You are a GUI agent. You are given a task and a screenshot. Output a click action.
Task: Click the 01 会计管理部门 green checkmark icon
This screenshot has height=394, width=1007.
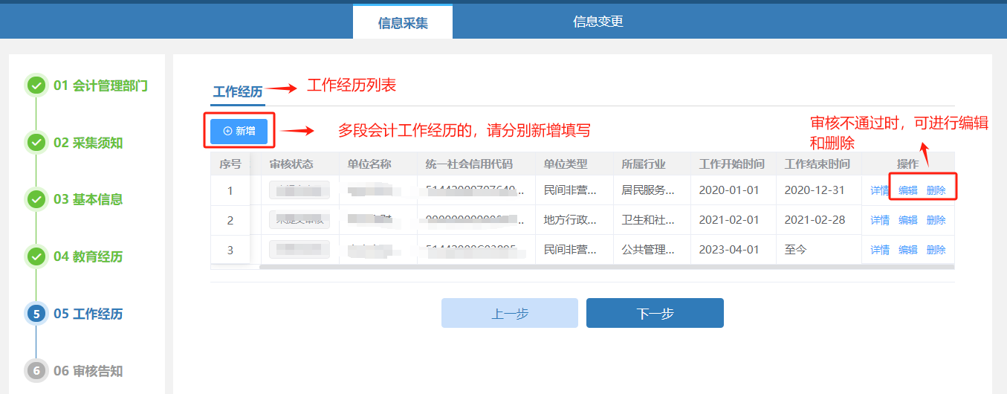[36, 85]
